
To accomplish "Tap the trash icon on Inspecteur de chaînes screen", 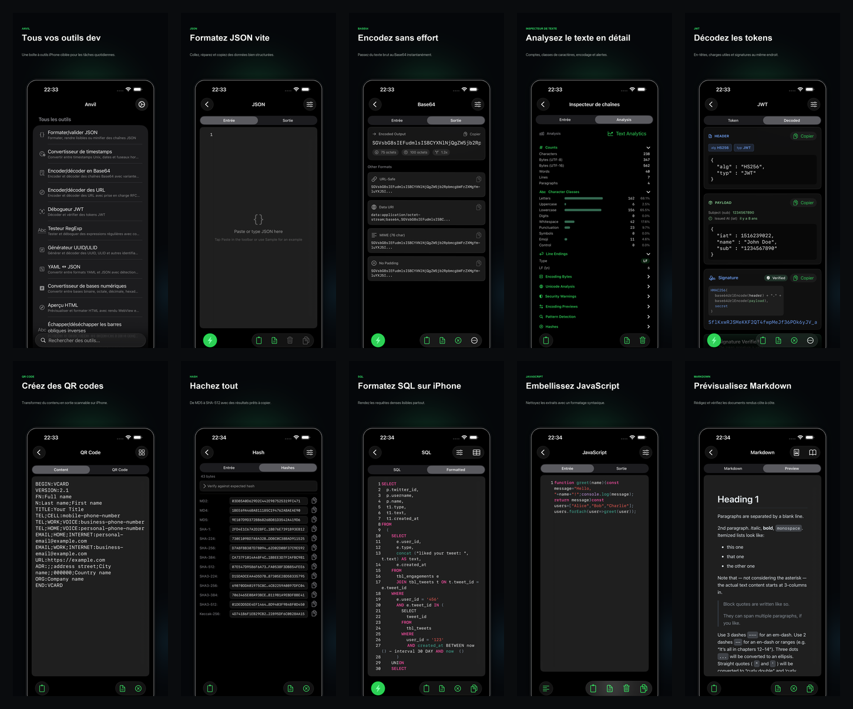I will 642,340.
